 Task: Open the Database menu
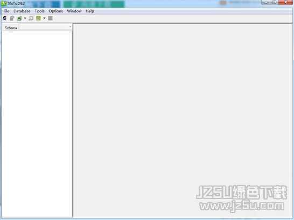coord(22,11)
